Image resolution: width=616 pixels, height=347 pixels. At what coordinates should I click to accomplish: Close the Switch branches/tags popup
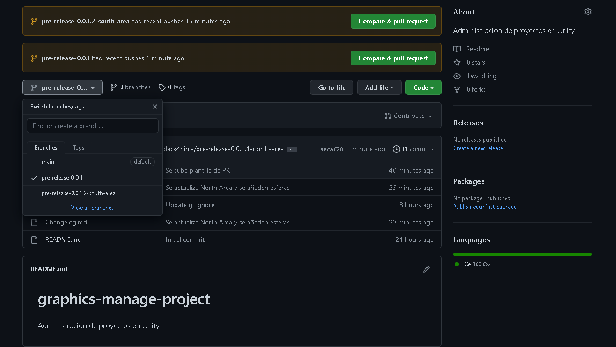155,107
